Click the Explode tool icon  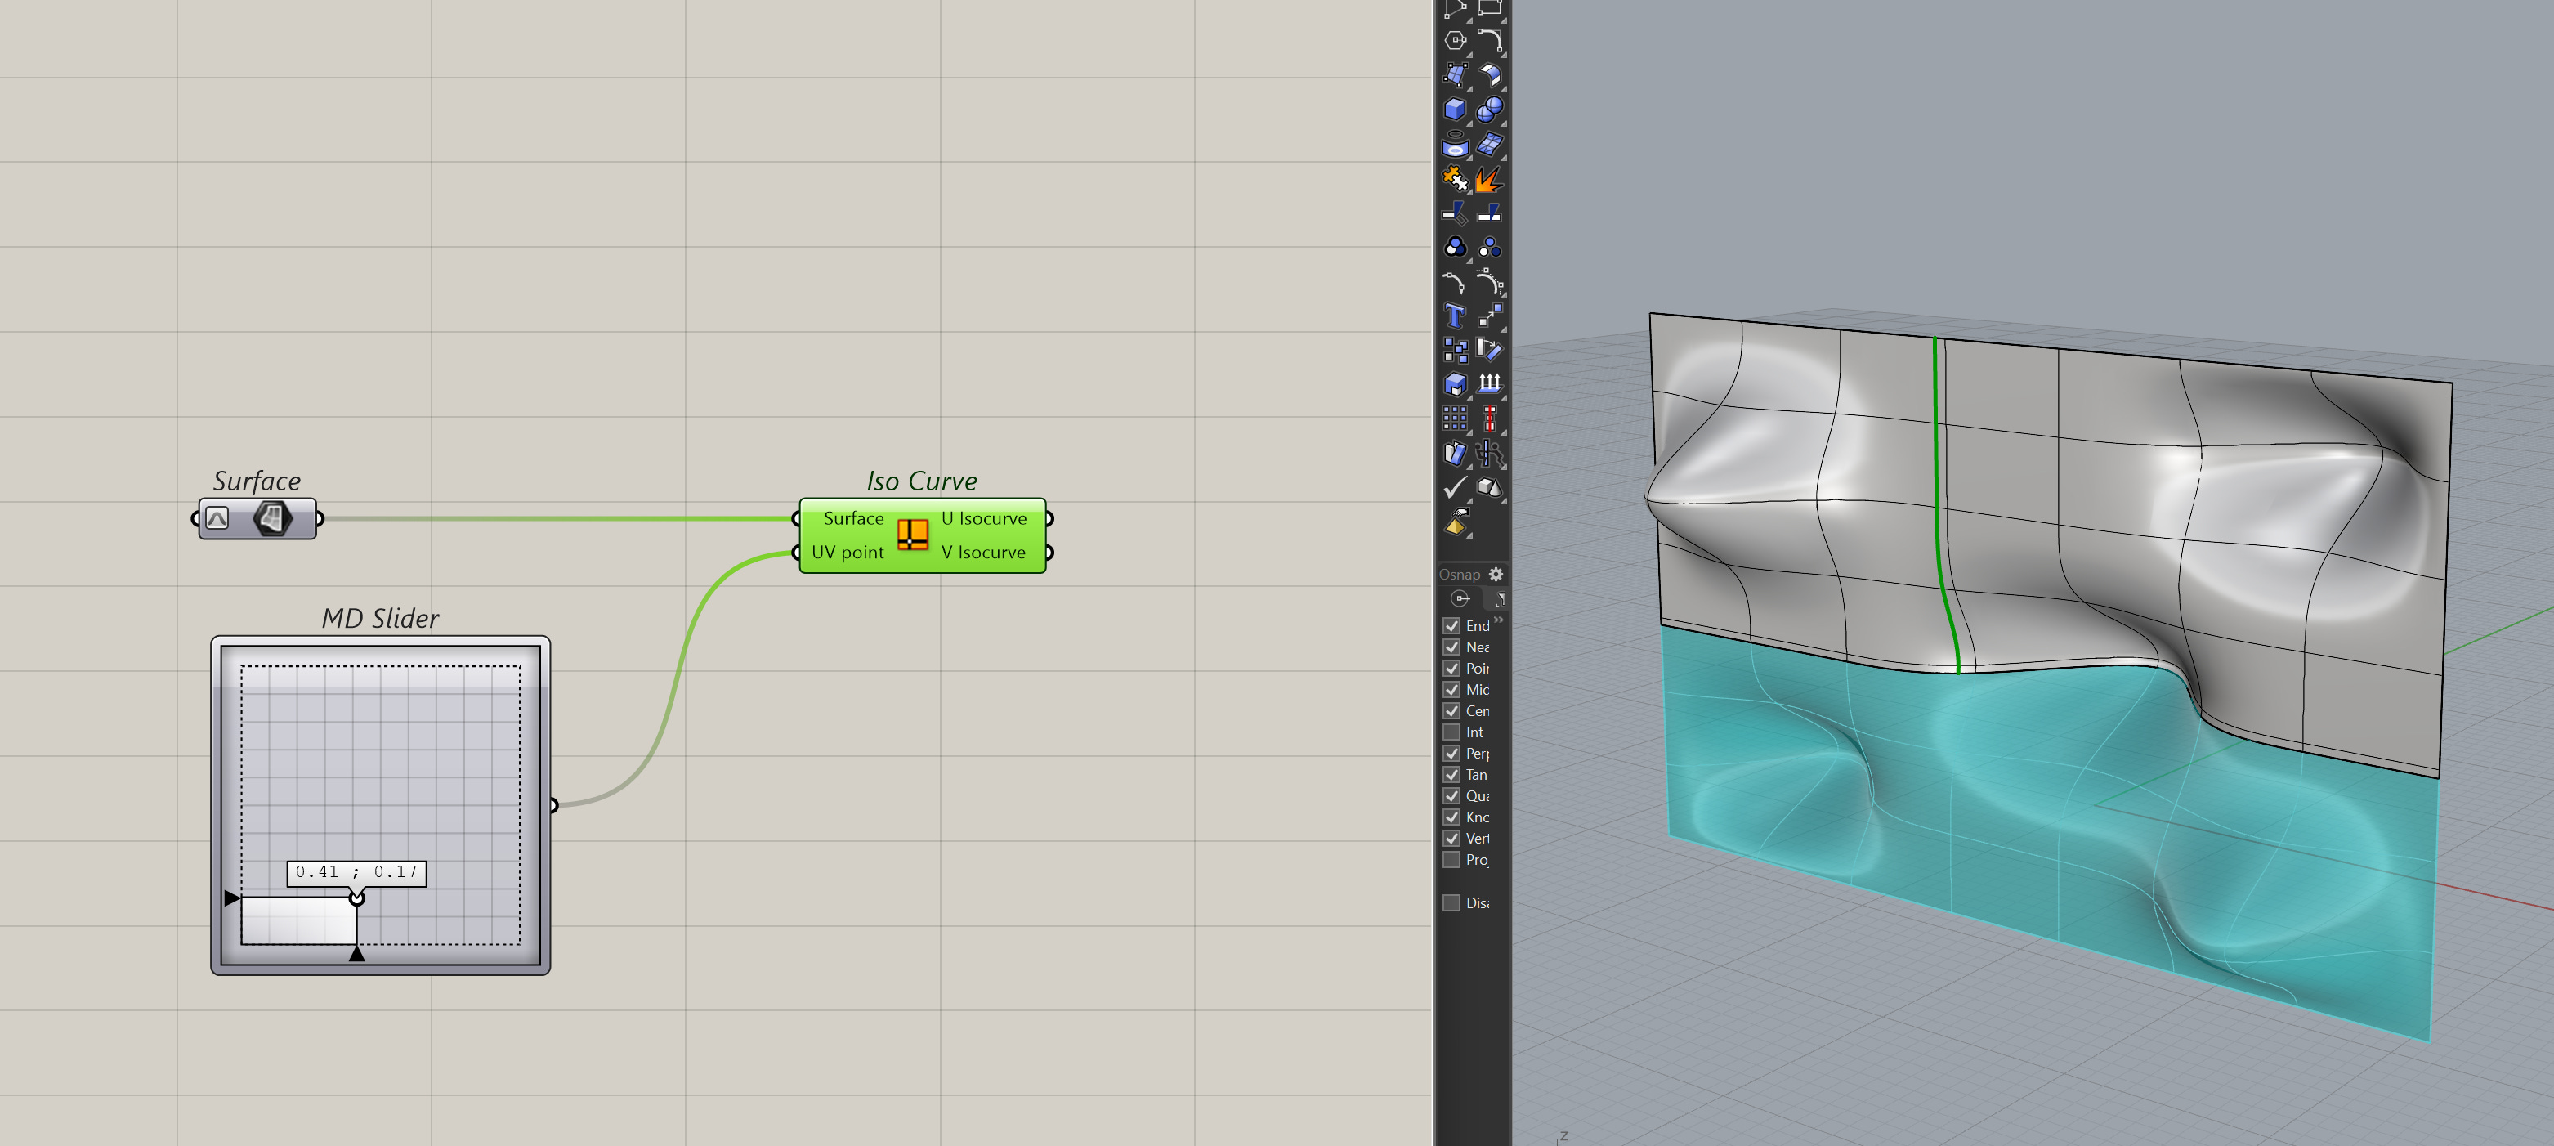1488,180
